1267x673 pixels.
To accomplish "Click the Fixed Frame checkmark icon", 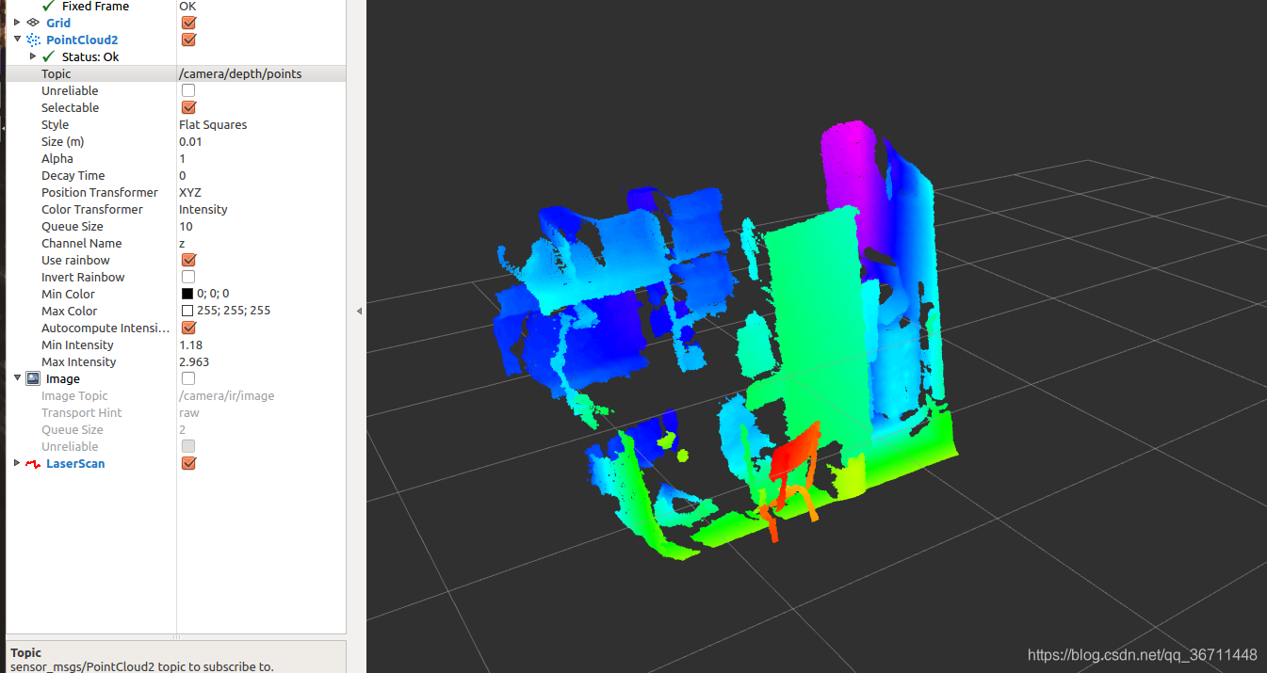I will (x=49, y=6).
